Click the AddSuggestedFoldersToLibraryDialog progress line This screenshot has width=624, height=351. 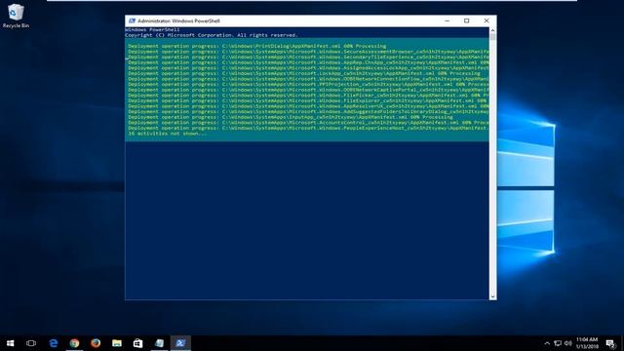click(x=308, y=112)
